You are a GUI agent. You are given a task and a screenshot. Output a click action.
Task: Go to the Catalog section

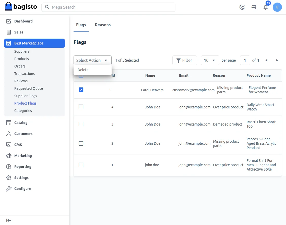tap(21, 123)
